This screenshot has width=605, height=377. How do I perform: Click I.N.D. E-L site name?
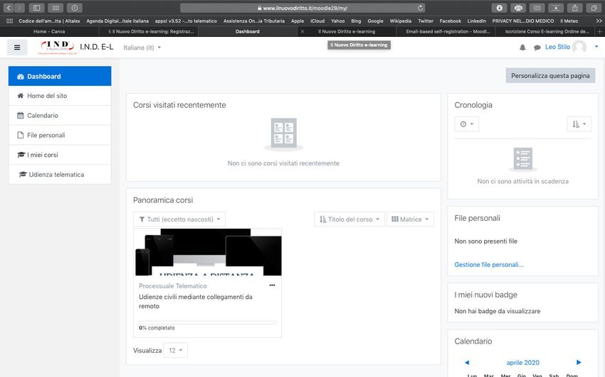coord(97,47)
